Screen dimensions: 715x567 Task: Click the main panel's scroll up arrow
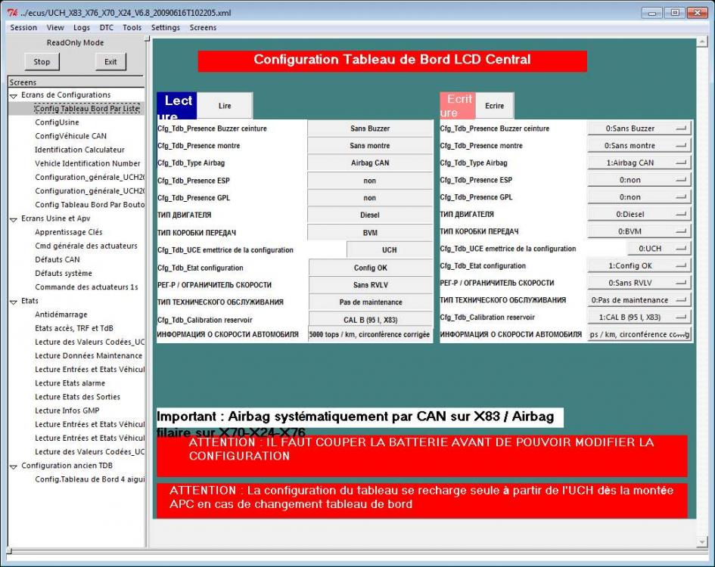(x=702, y=43)
